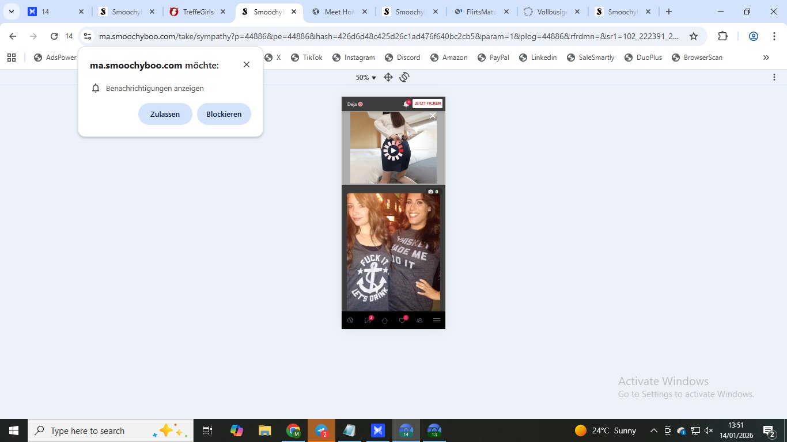Image resolution: width=787 pixels, height=442 pixels.
Task: Tap the home icon in bottom navigation
Action: point(385,321)
